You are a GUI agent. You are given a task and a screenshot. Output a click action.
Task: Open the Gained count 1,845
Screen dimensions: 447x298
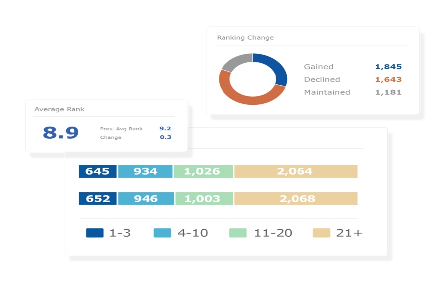pyautogui.click(x=388, y=67)
